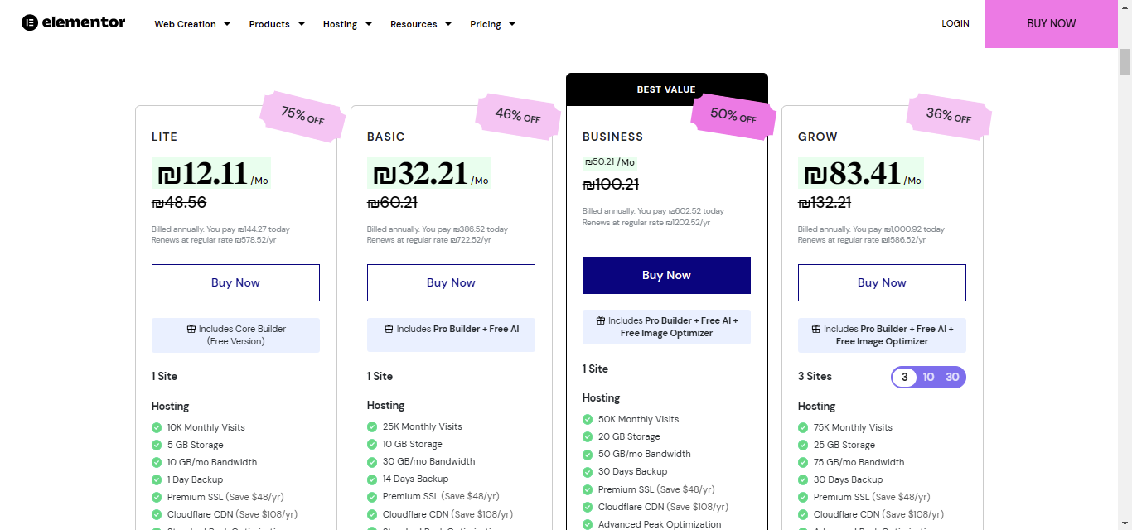The height and width of the screenshot is (530, 1132).
Task: Select 10 sites in the Grow plan toggle
Action: pos(928,377)
